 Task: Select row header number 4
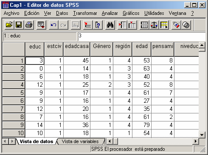(x=14, y=85)
